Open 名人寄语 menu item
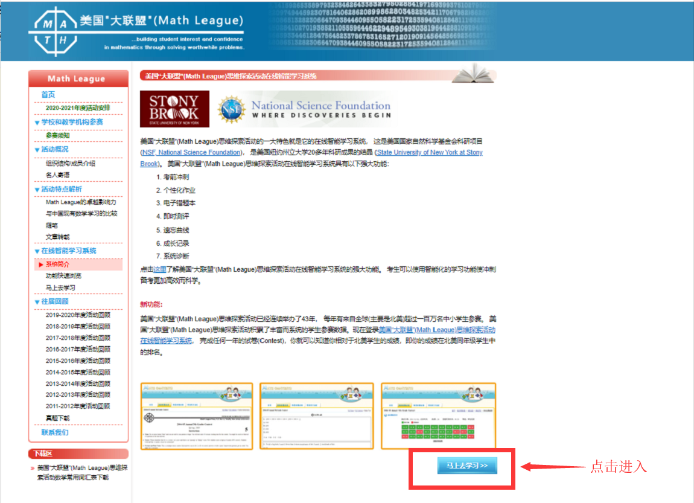The width and height of the screenshot is (694, 503). 57,175
